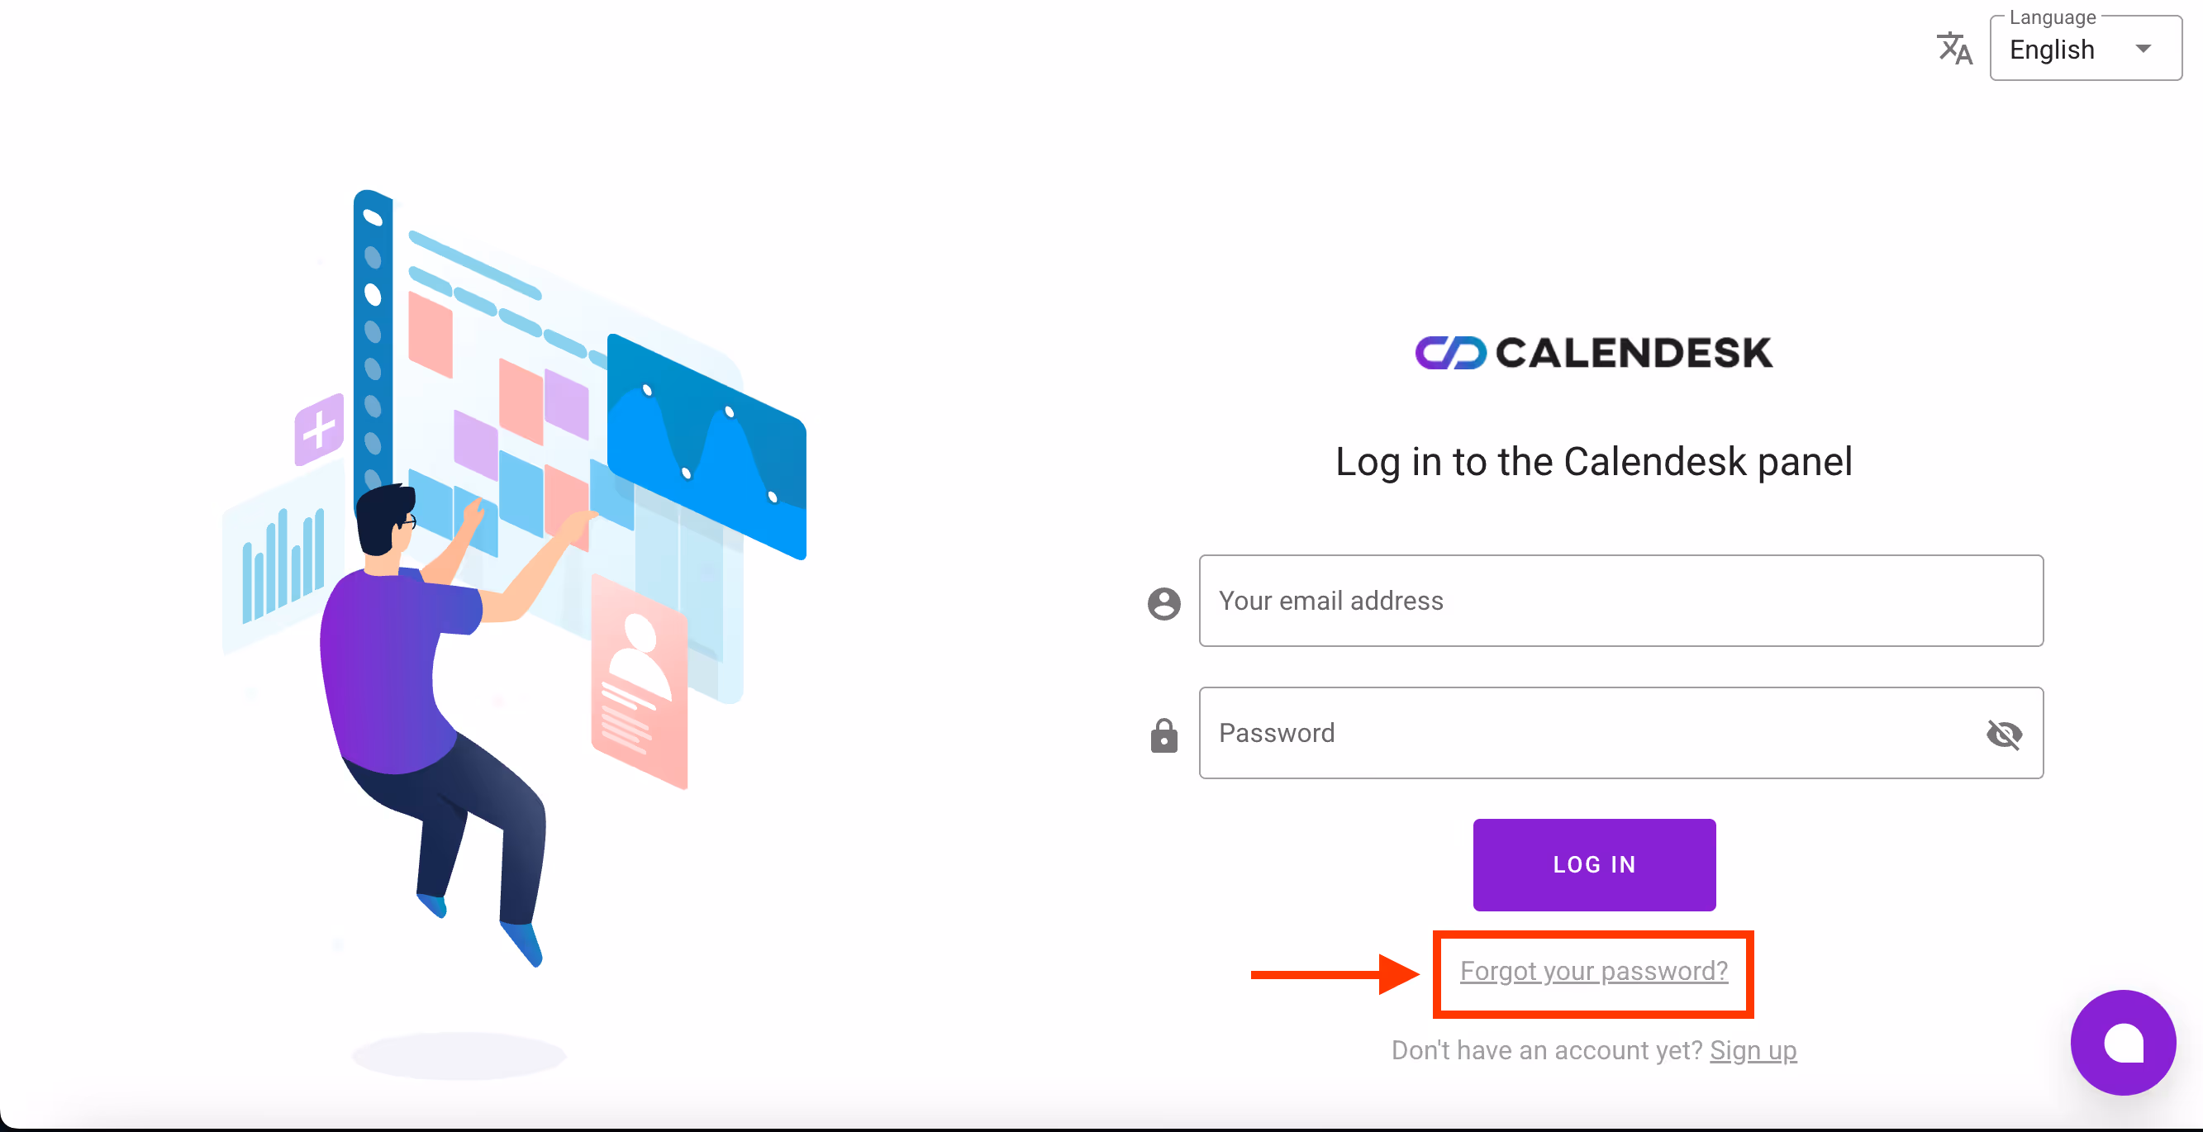Focus the Your email address field

[x=1620, y=601]
